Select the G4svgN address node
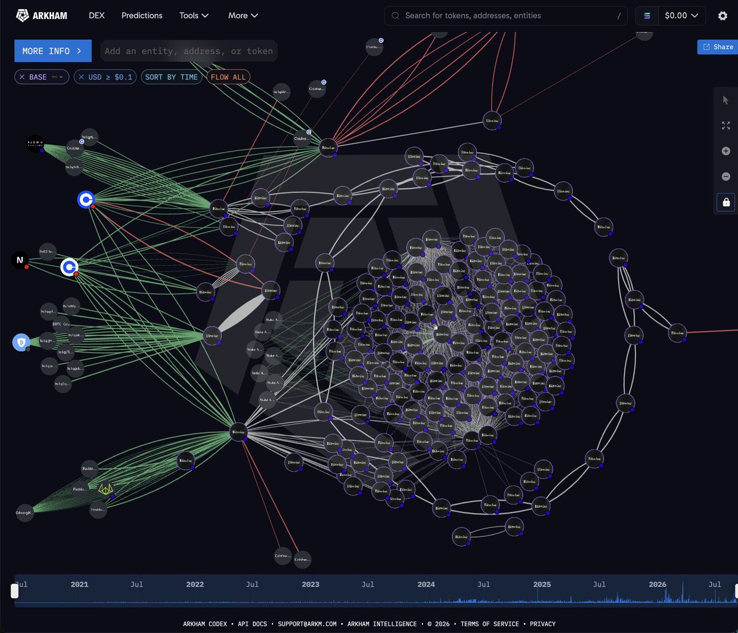This screenshot has width=738, height=633. click(x=25, y=512)
